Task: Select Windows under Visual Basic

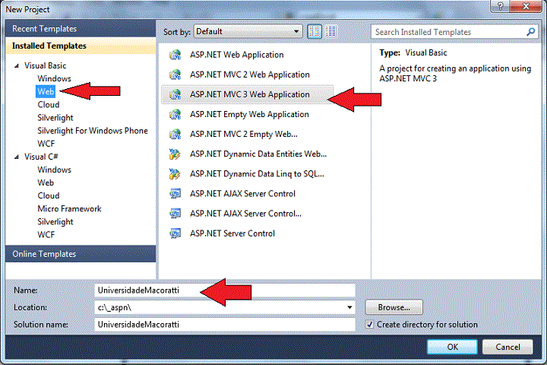Action: tap(55, 78)
